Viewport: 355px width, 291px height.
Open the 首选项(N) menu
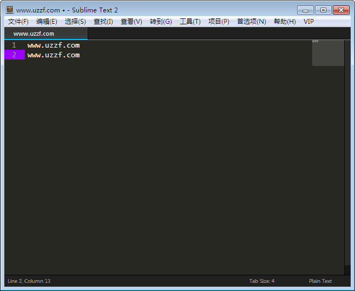tap(251, 22)
